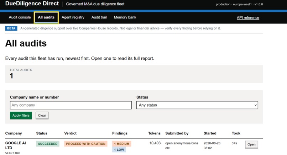Click the Company column header
287x155 pixels.
[x=14, y=133]
